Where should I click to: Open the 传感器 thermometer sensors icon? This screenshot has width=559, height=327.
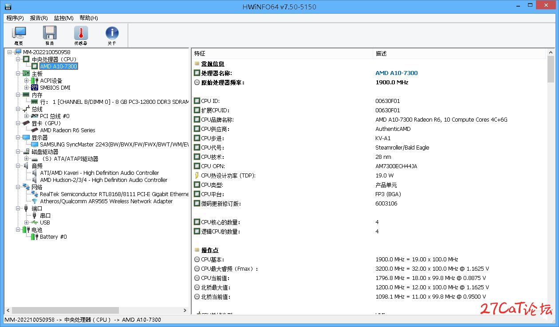81,33
